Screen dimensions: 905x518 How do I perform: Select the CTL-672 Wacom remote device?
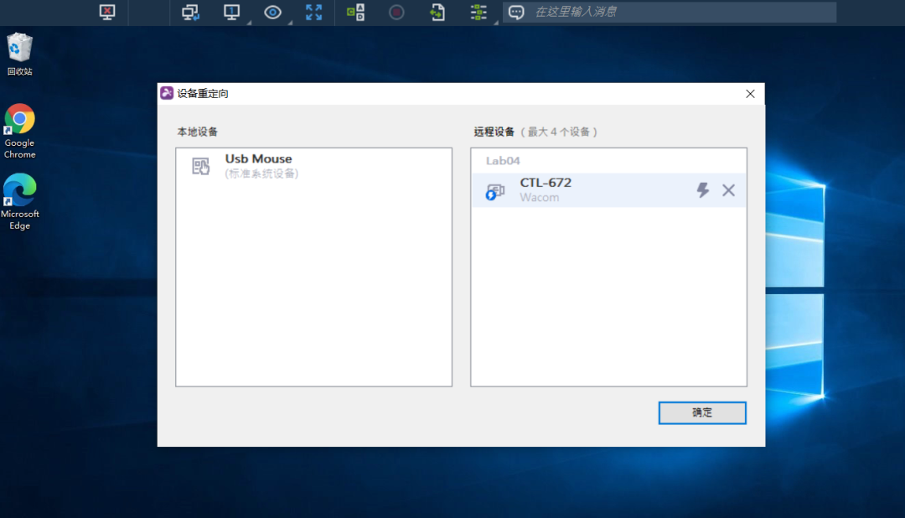[x=608, y=190]
